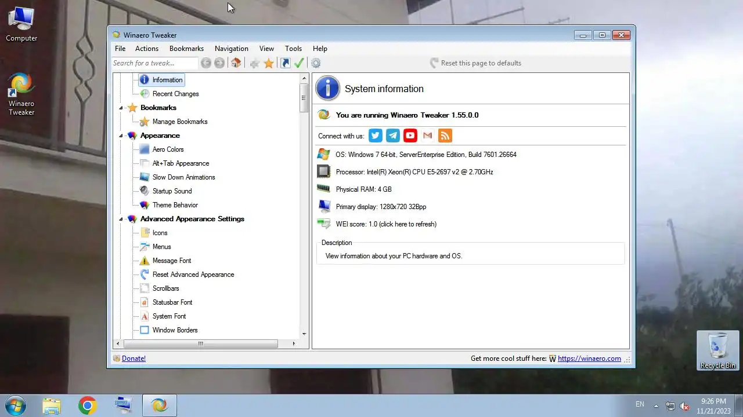The width and height of the screenshot is (743, 417).
Task: Click the green checkmark toolbar icon
Action: pyautogui.click(x=299, y=63)
